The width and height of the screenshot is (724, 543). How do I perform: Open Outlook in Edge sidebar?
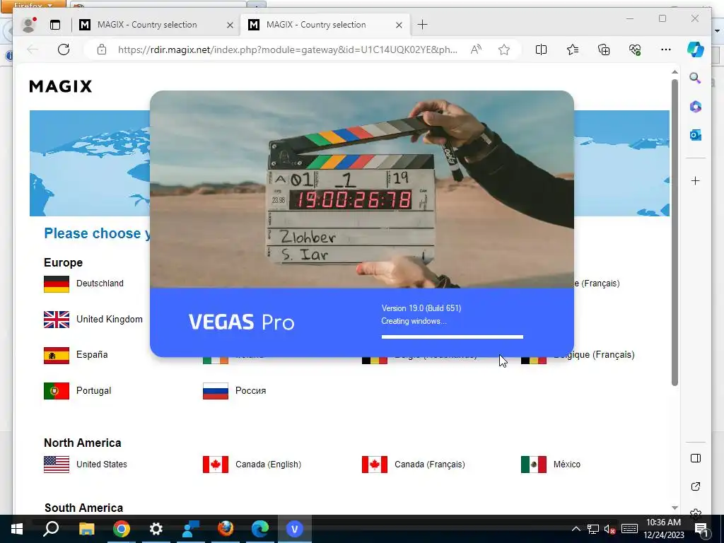click(x=696, y=135)
